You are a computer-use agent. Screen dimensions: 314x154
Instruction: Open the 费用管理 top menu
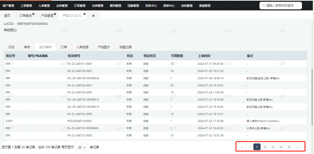115,6
